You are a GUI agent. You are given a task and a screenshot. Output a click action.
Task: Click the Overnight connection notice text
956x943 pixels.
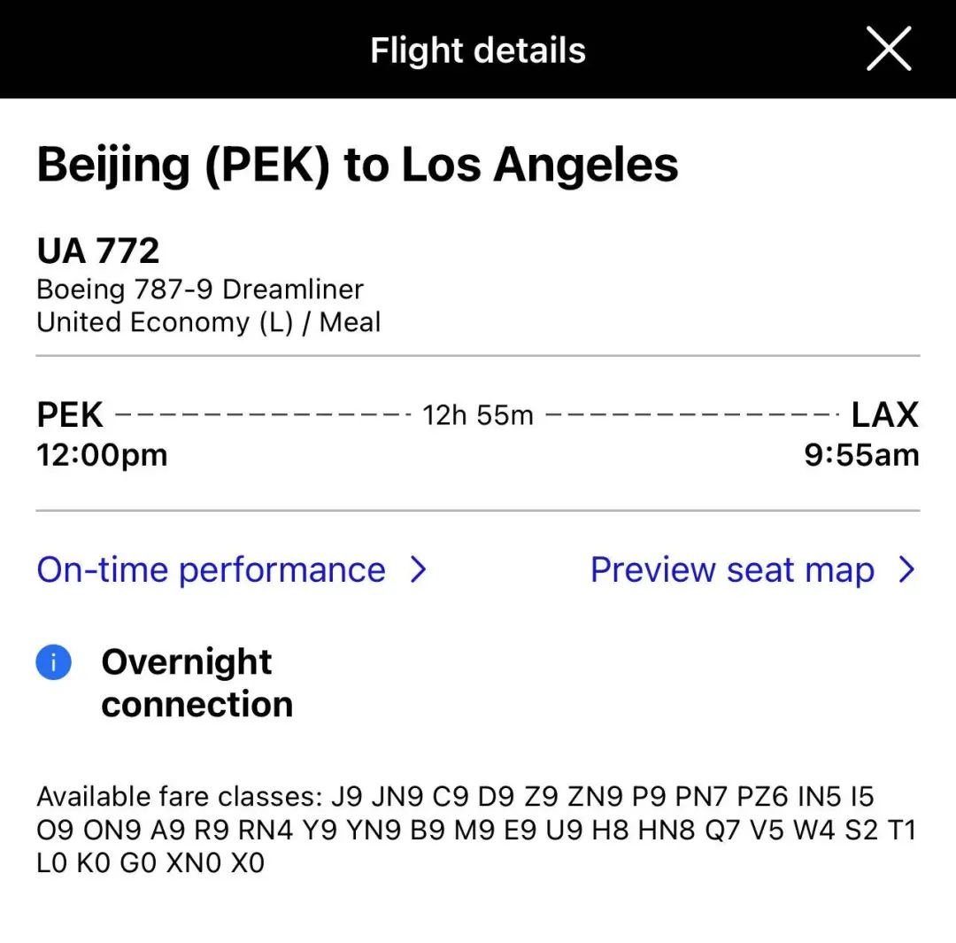coord(197,683)
